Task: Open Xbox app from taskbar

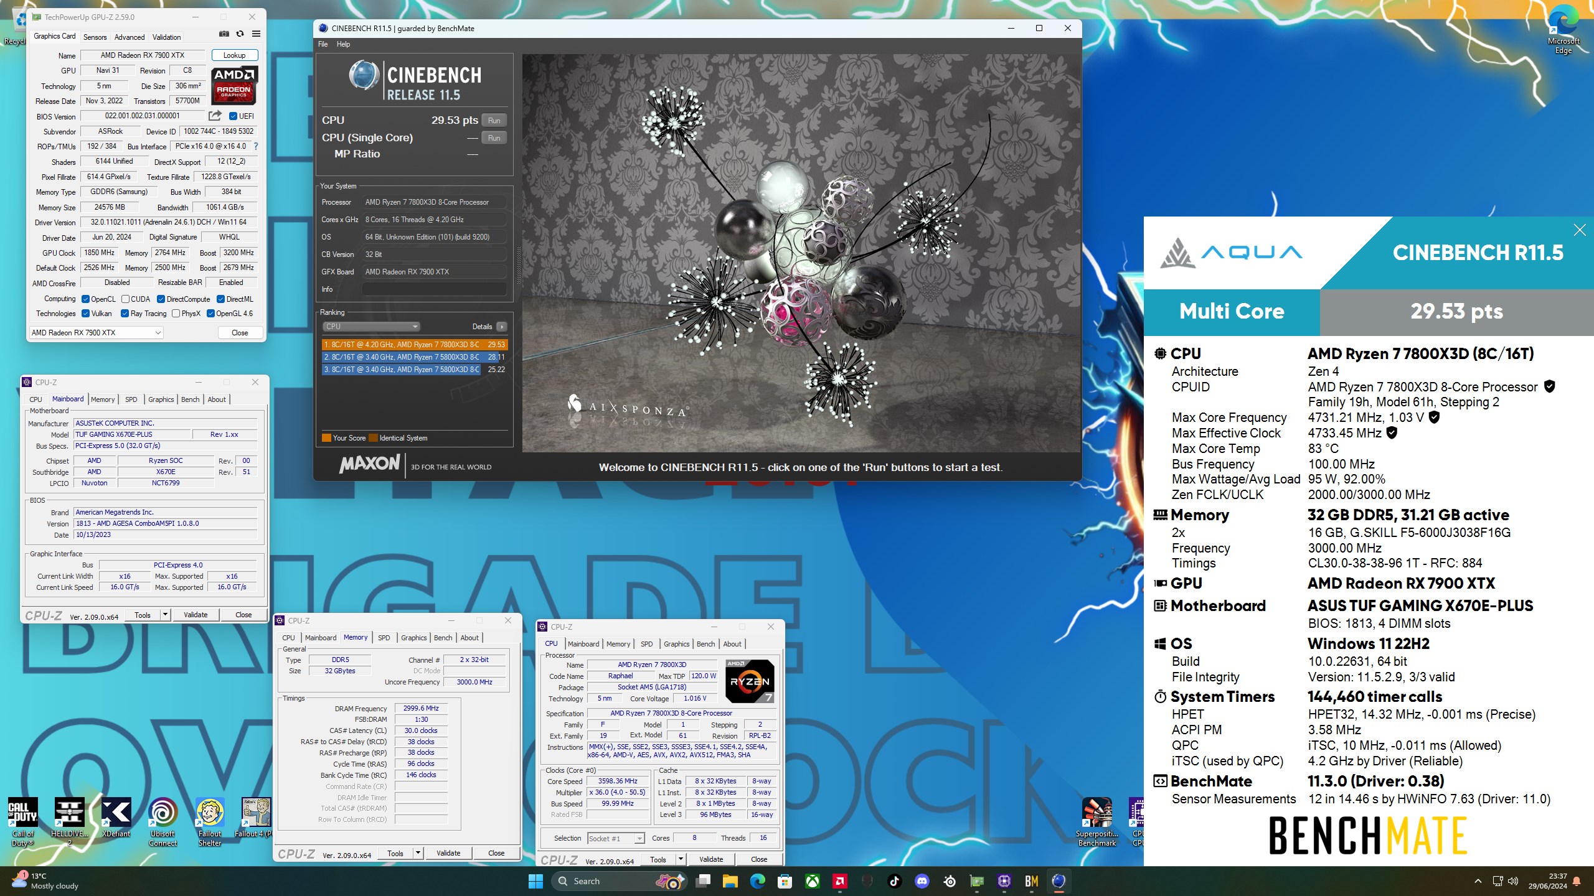Action: (x=813, y=881)
